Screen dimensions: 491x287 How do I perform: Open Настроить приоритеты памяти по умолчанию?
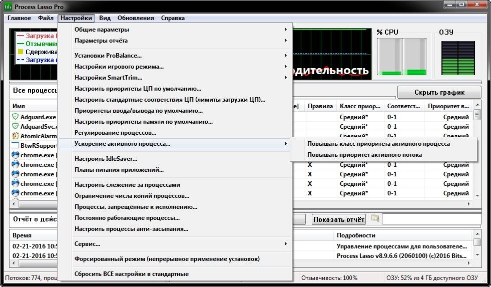(x=175, y=122)
